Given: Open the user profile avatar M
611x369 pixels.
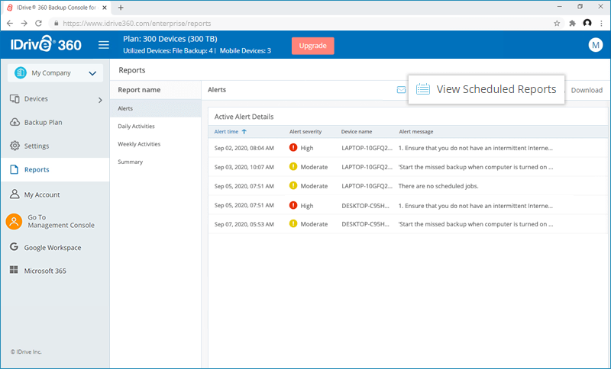Looking at the screenshot, I should pos(595,45).
